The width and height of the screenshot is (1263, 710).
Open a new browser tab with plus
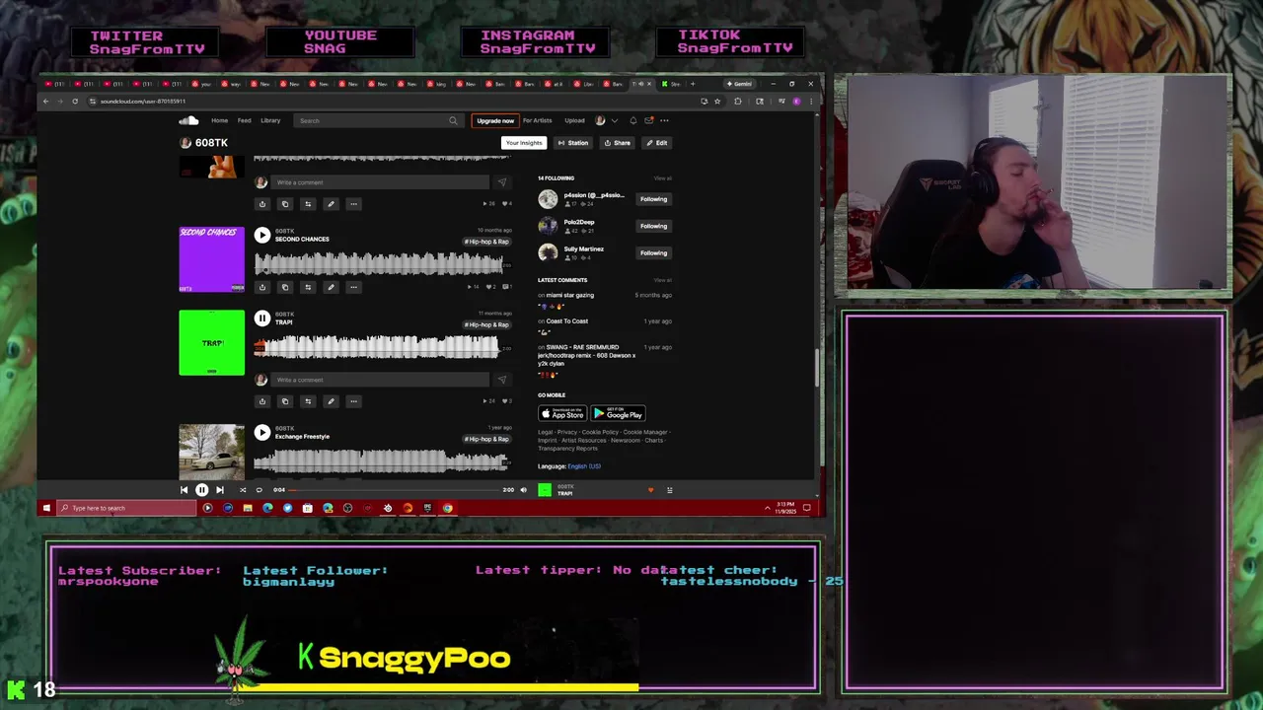tap(693, 84)
